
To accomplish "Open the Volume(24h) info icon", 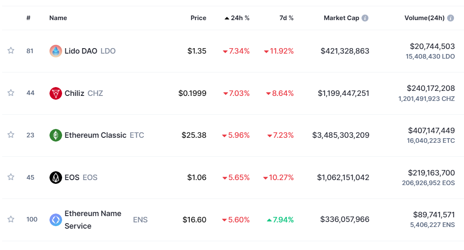I will pos(451,18).
